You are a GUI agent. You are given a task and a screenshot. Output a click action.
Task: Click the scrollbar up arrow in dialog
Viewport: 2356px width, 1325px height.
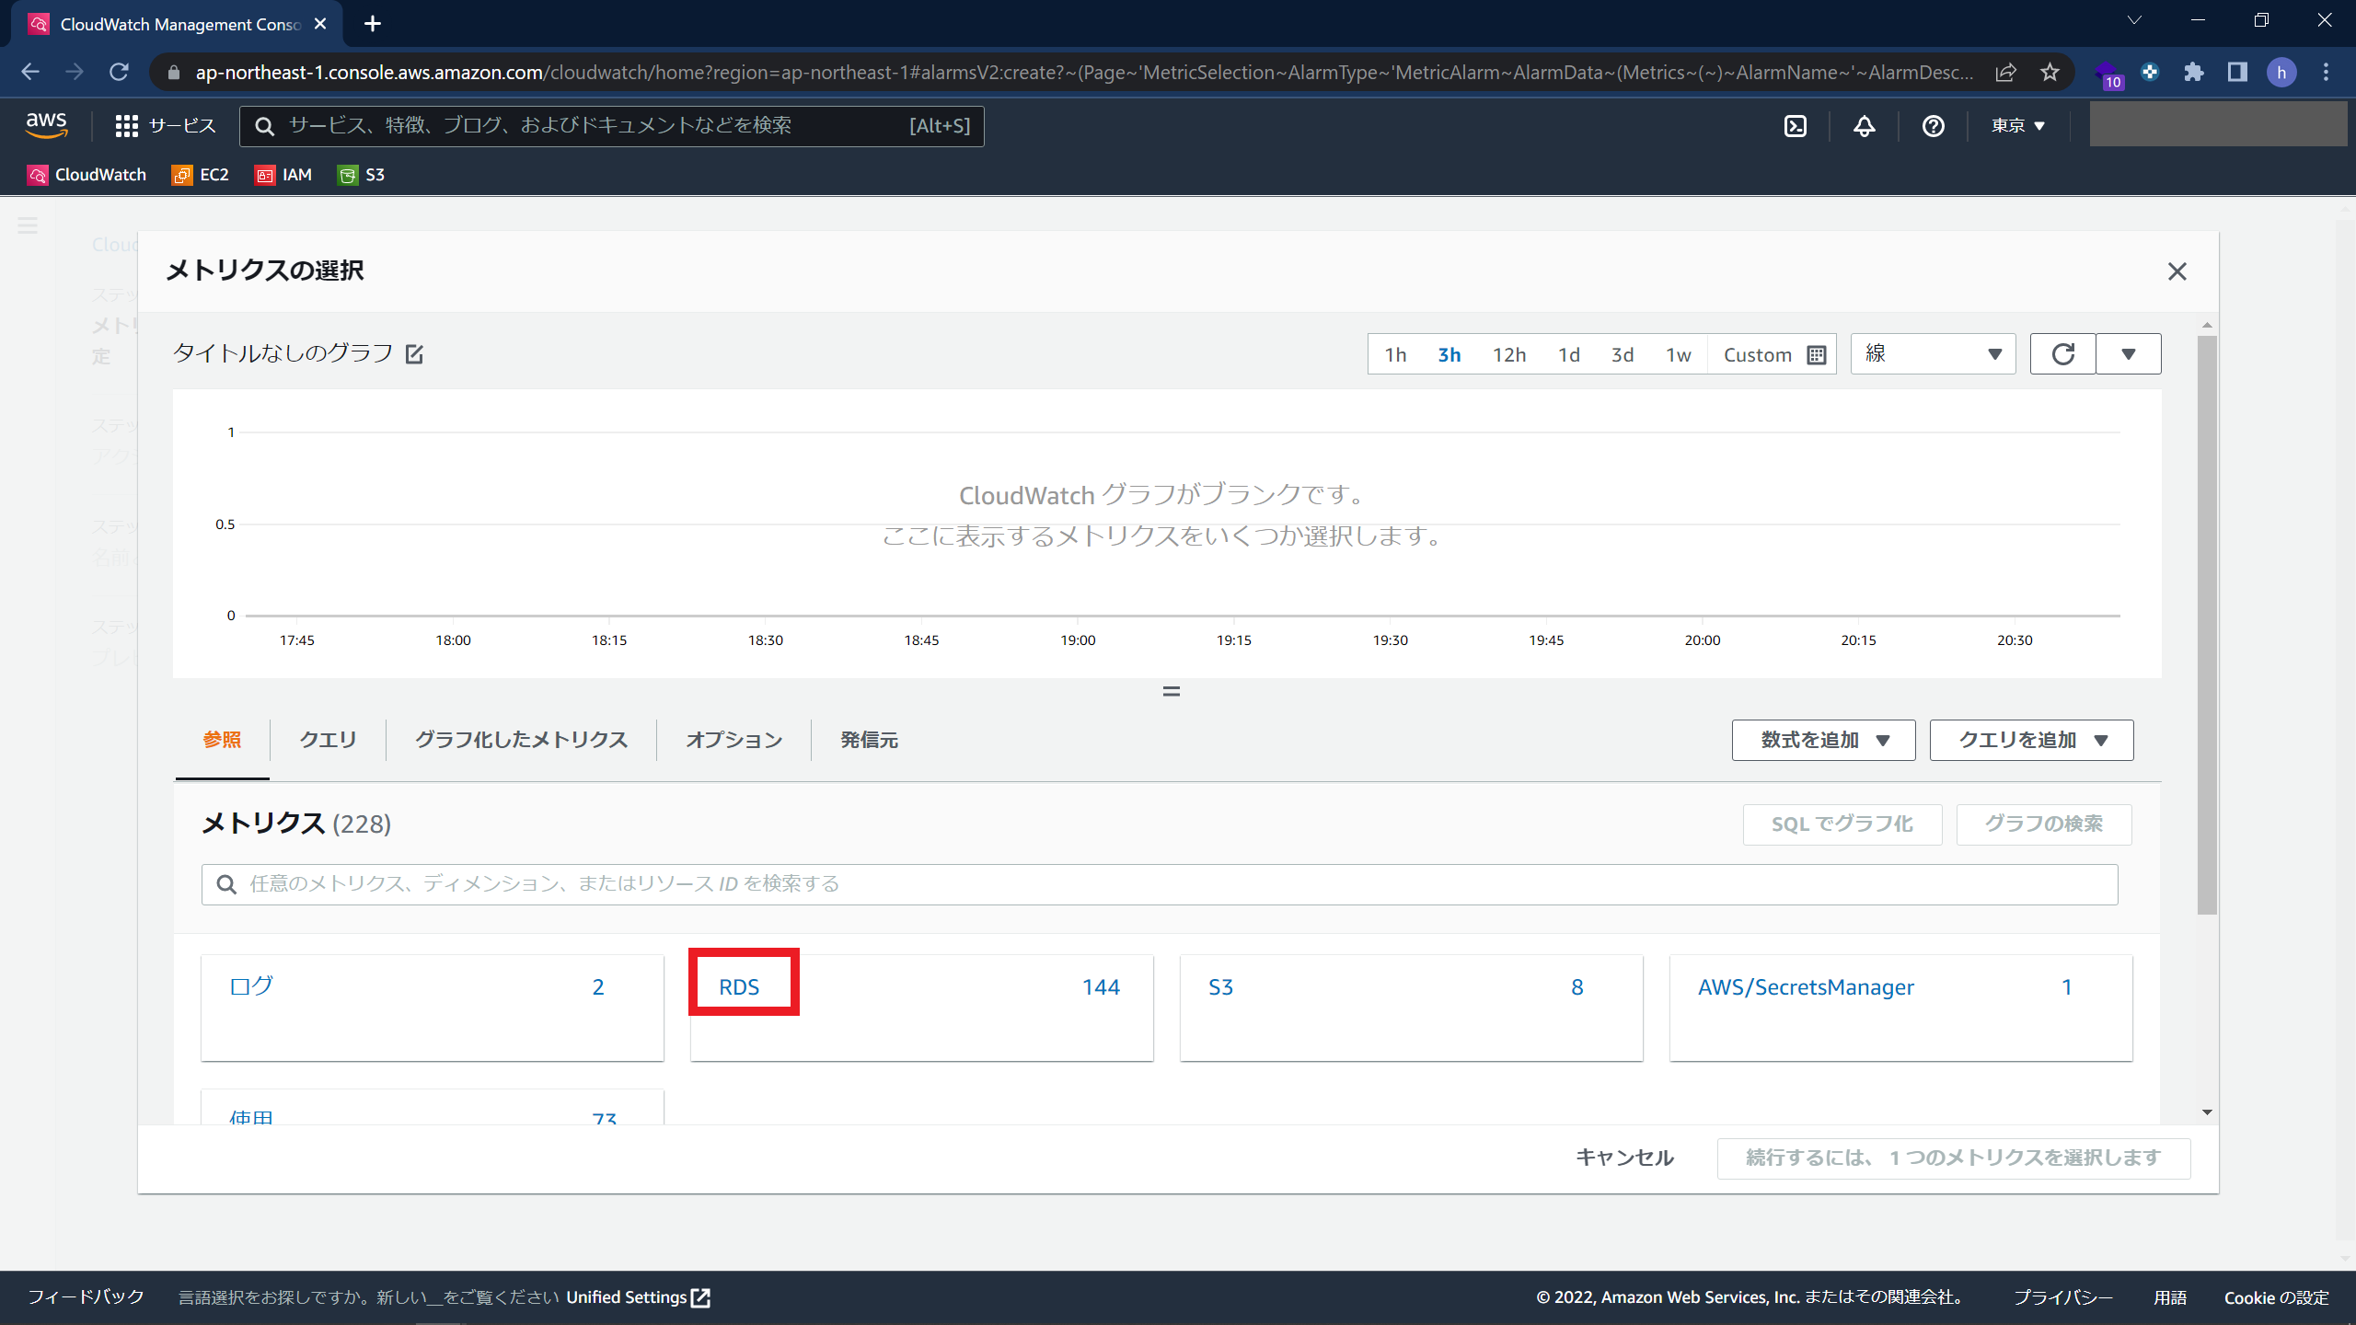[2207, 326]
